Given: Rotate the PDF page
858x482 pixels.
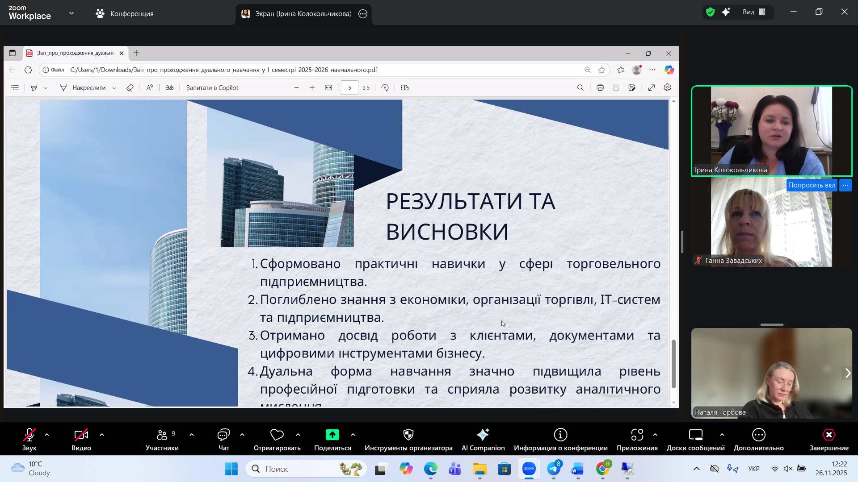Looking at the screenshot, I should point(385,87).
